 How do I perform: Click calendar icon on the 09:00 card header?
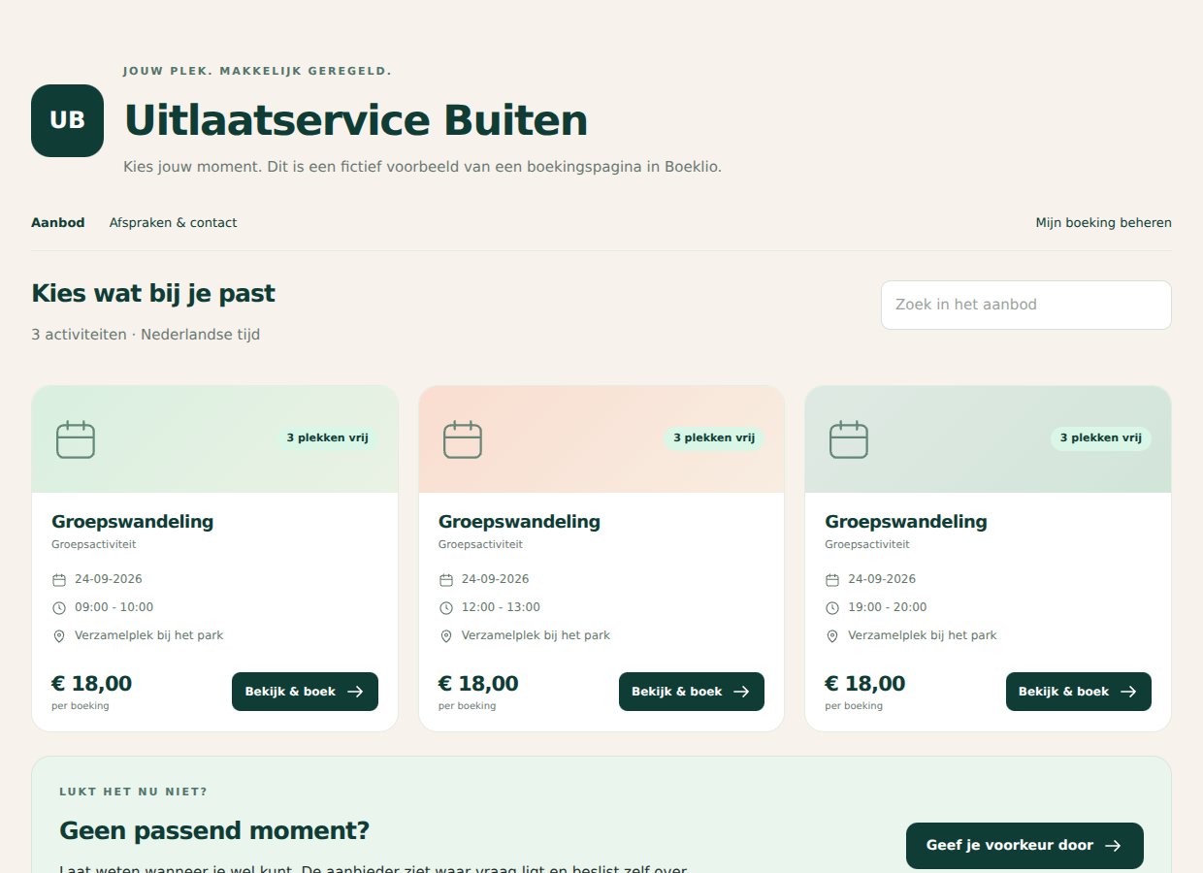(76, 439)
